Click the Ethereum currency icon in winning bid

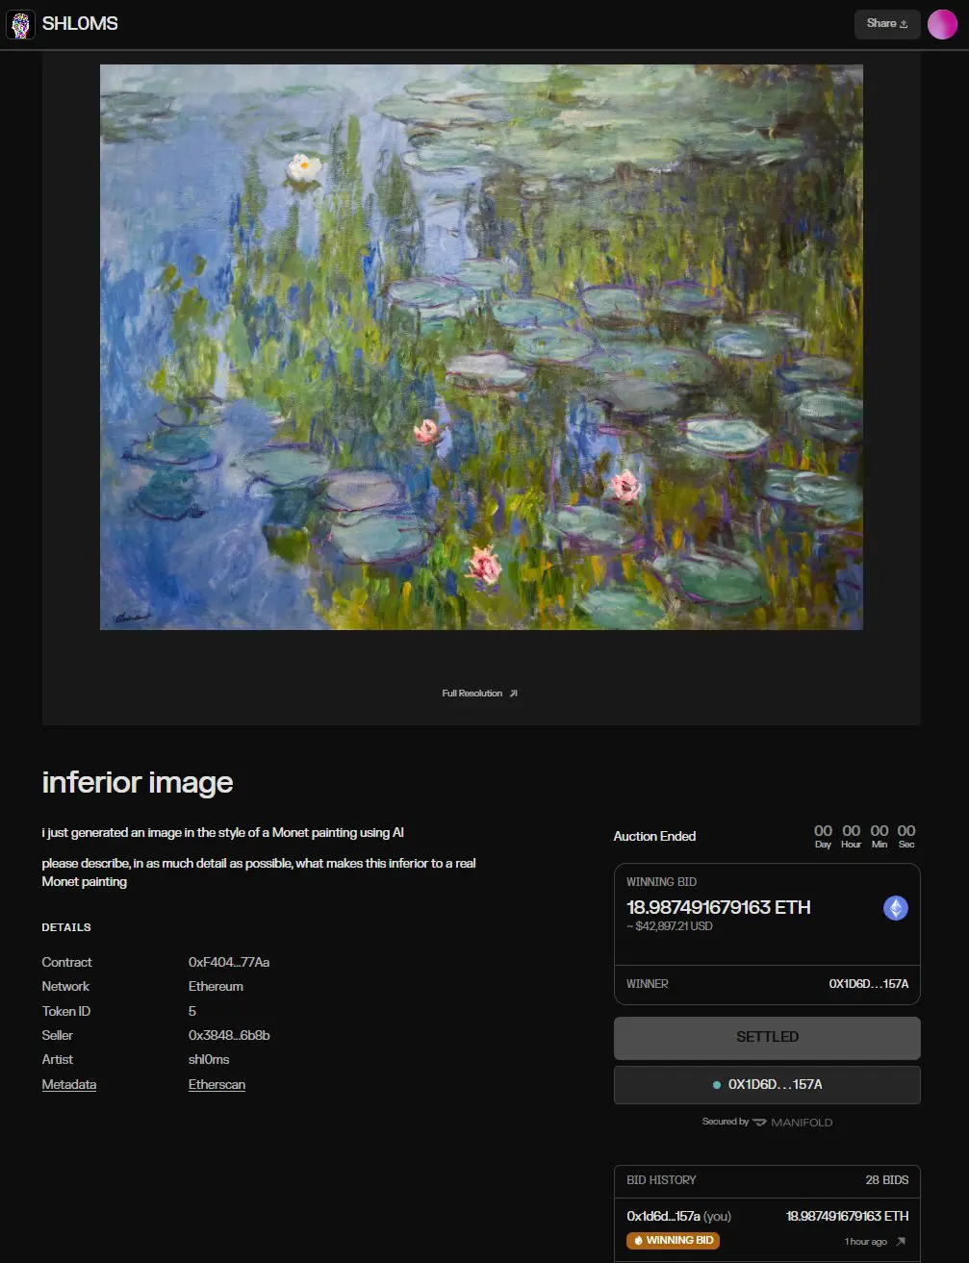[x=896, y=908]
